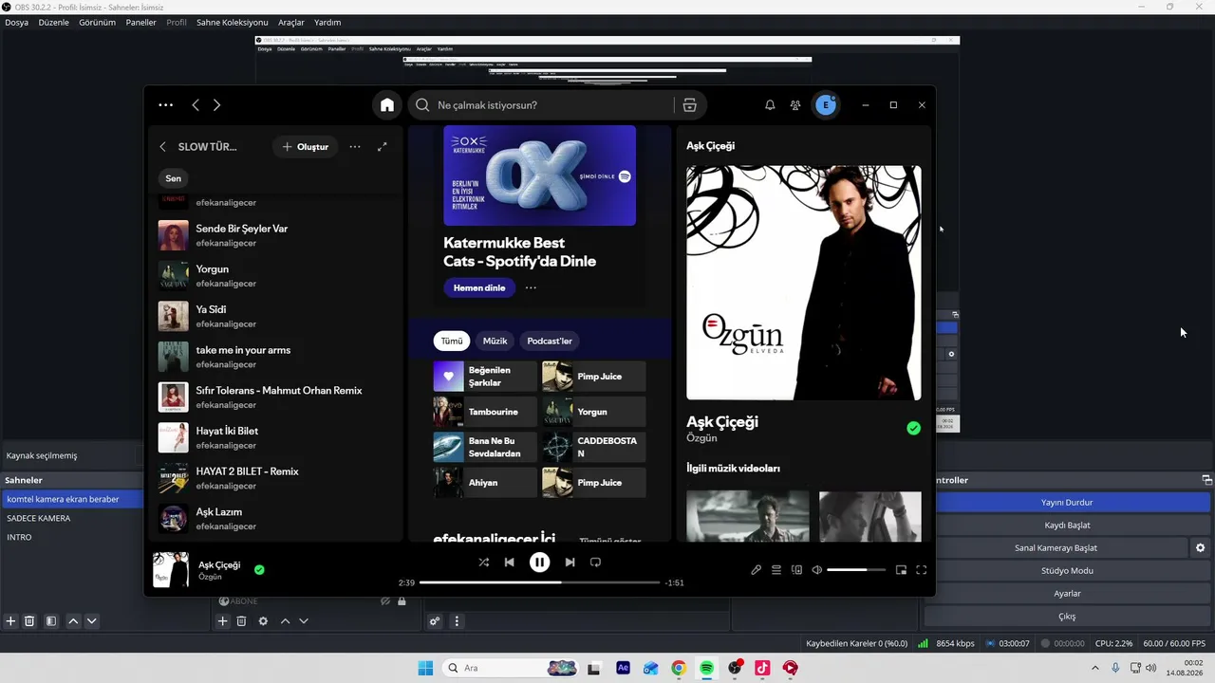Open the OBS Görünüm menu
Viewport: 1215px width, 683px height.
point(97,23)
